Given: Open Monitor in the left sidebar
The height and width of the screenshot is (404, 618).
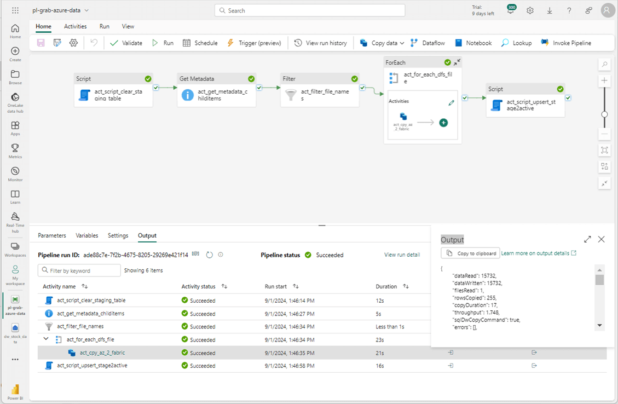Looking at the screenshot, I should tap(15, 174).
